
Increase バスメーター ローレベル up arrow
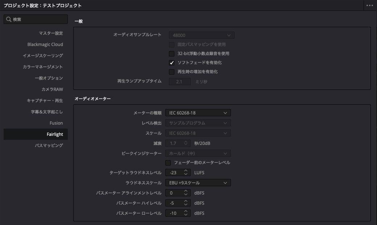[186, 211]
